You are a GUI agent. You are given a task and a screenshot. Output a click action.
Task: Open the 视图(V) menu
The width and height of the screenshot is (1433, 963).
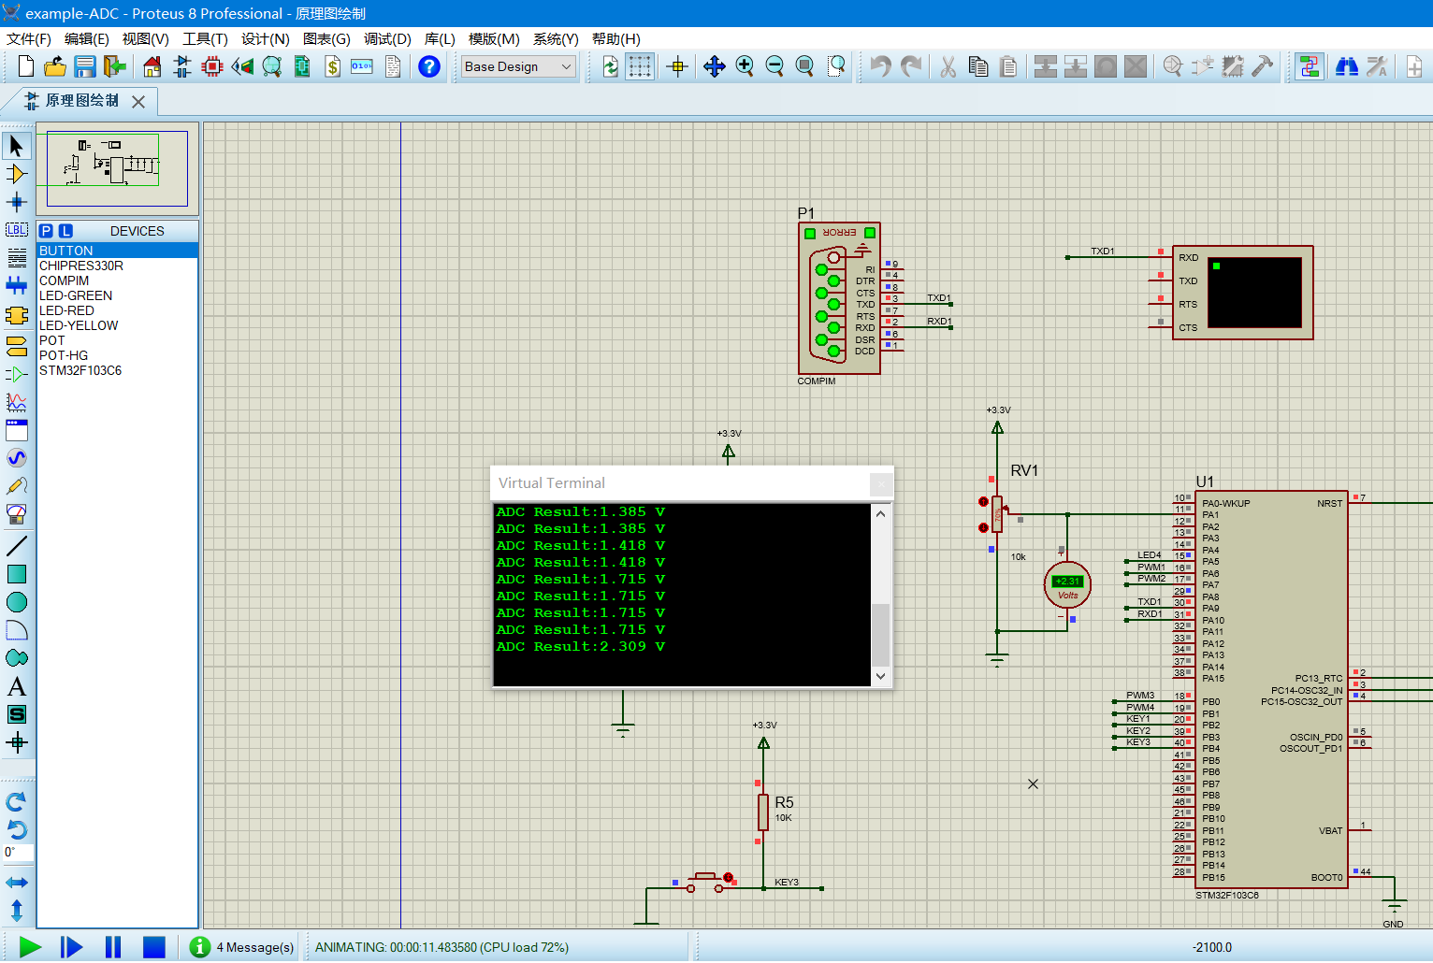coord(146,39)
